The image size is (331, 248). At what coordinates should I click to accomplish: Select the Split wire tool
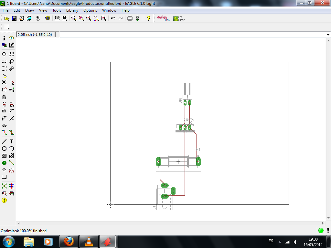(x=4, y=118)
